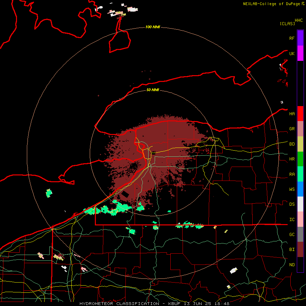Click the RA light green legend swatch

[300, 174]
